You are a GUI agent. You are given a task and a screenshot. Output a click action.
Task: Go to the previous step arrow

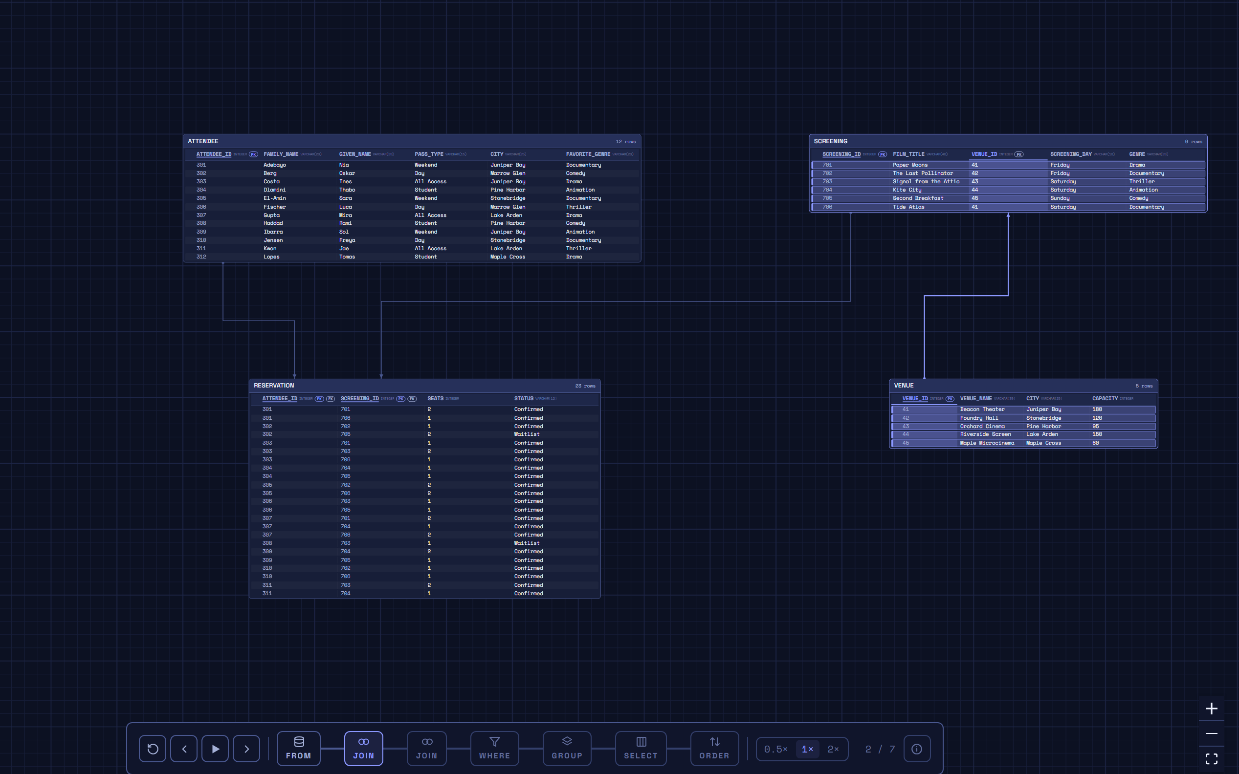tap(184, 749)
